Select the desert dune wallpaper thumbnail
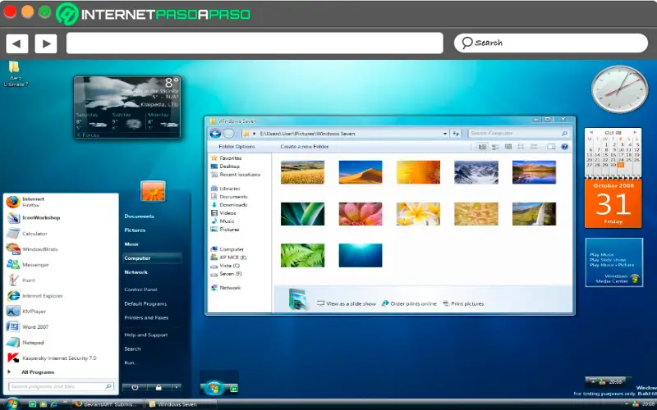 tap(361, 172)
